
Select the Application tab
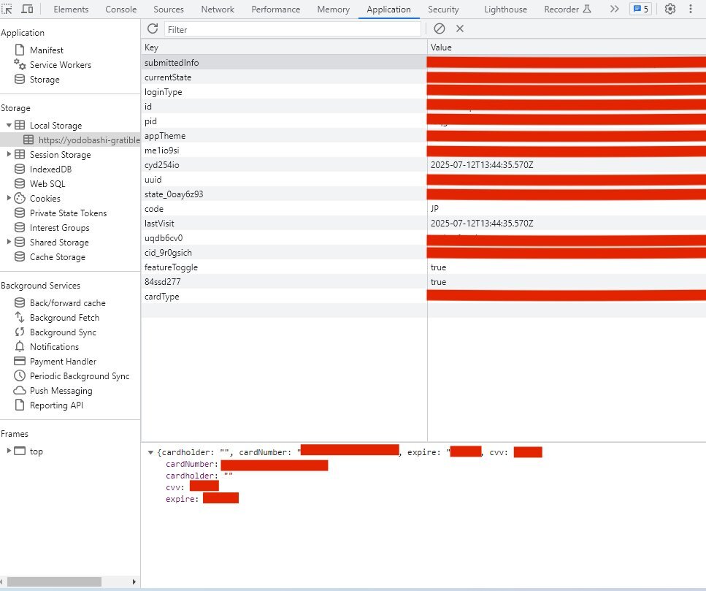point(388,9)
